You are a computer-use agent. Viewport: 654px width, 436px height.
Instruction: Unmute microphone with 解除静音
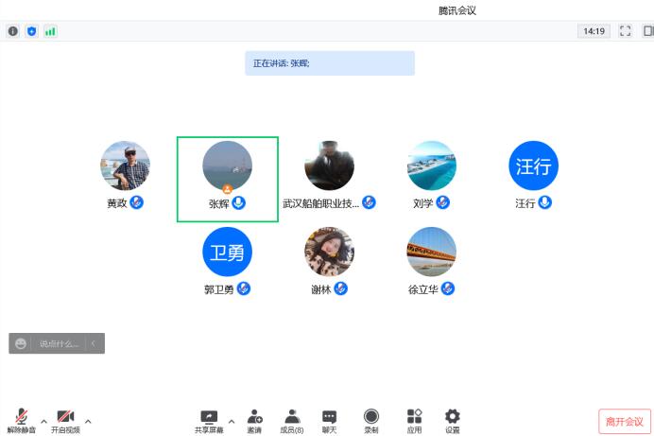point(22,422)
